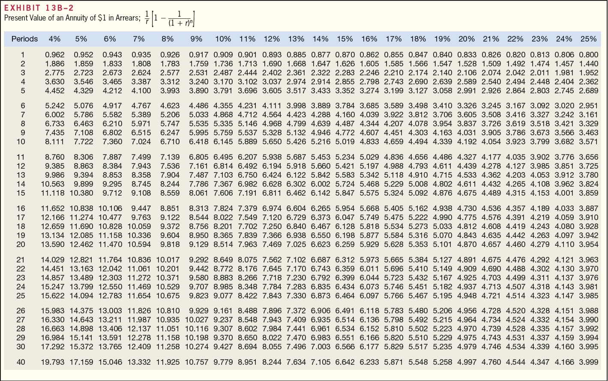Select the 10% column header
The width and height of the screenshot is (608, 381).
(x=223, y=39)
